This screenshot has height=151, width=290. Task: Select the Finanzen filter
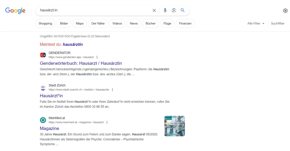click(x=185, y=23)
